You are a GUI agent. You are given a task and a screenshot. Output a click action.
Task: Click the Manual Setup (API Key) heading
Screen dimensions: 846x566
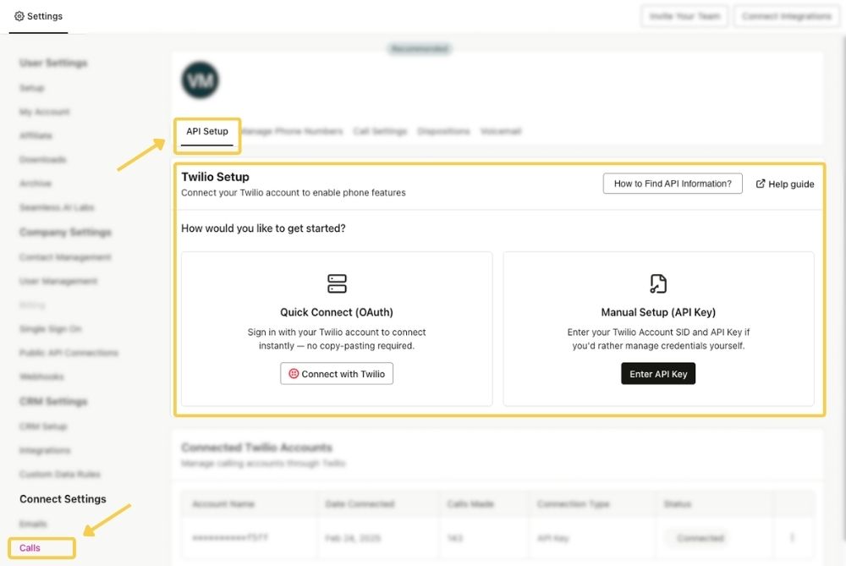click(658, 312)
